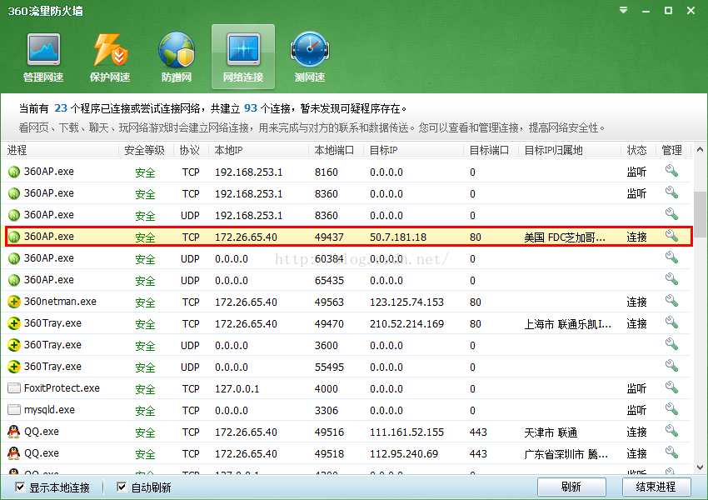Click manage wrench for 360Tray.exe port 49470
Viewport: 708px width, 500px height.
coord(671,323)
